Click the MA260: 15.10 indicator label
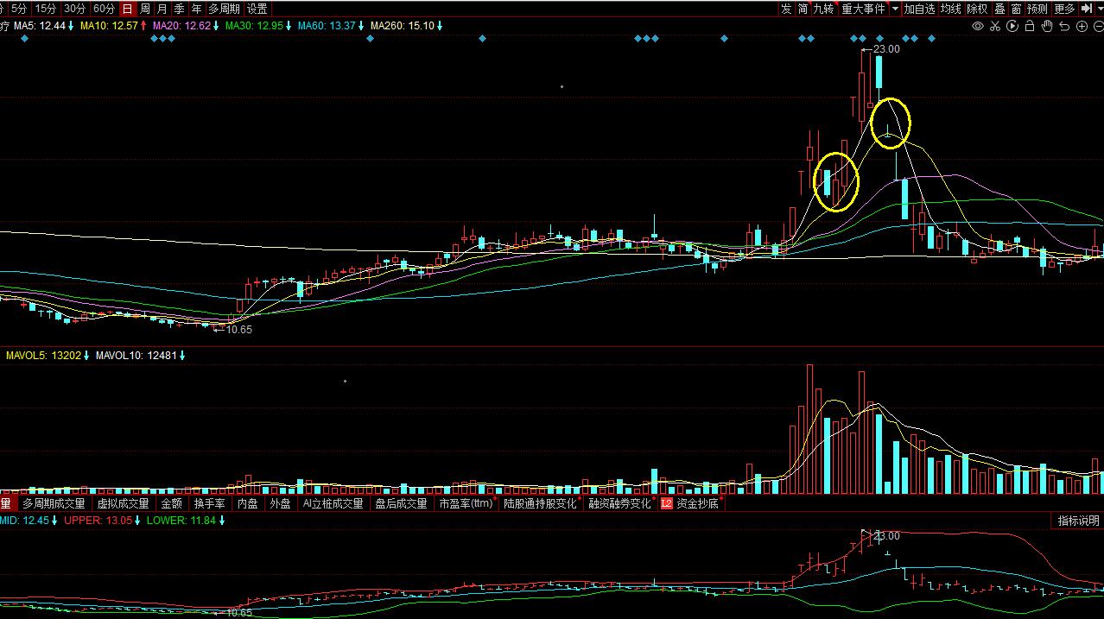1104x619 pixels. pos(402,26)
